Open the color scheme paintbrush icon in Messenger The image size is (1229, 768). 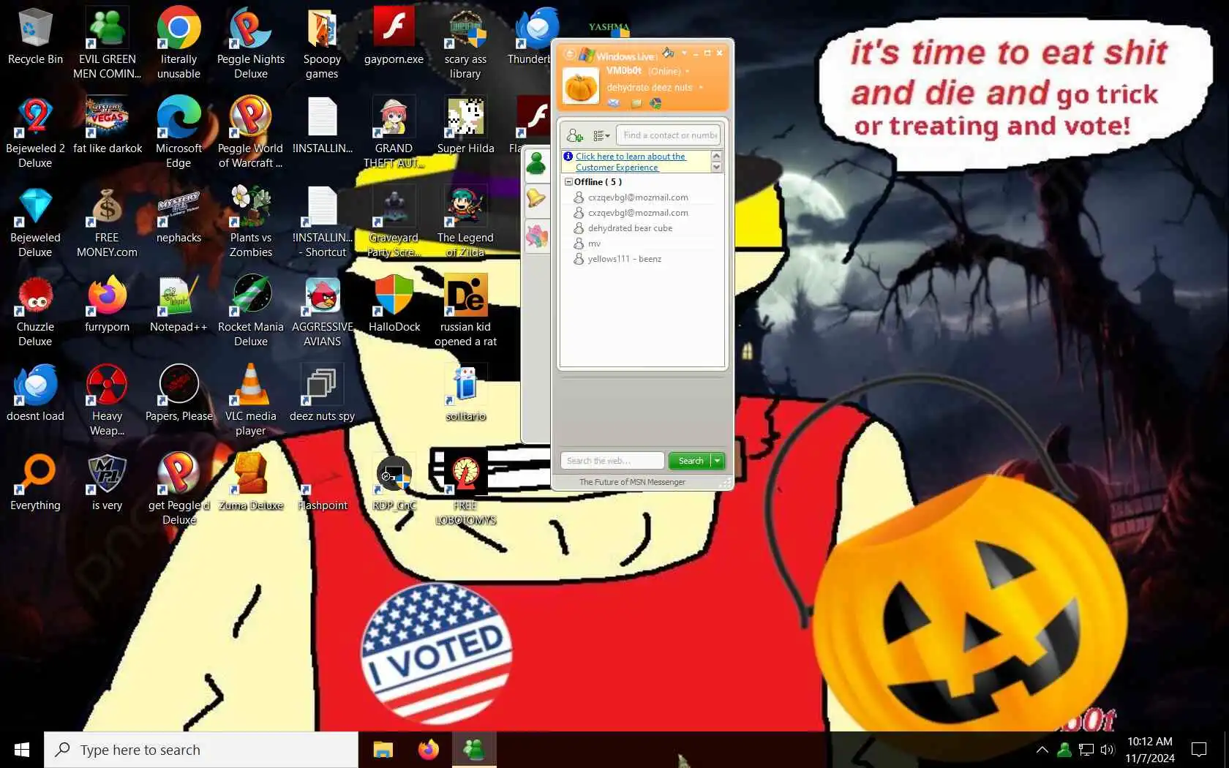(669, 53)
